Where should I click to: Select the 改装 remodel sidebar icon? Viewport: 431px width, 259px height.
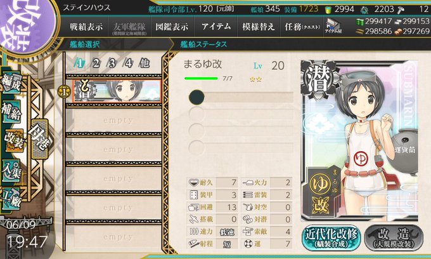[x=14, y=141]
